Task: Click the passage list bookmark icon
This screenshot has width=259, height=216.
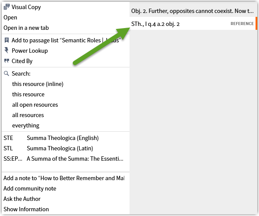Action: 6,40
